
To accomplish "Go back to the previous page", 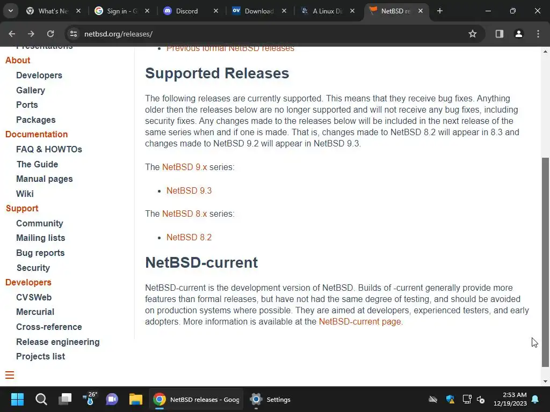I will (x=12, y=34).
